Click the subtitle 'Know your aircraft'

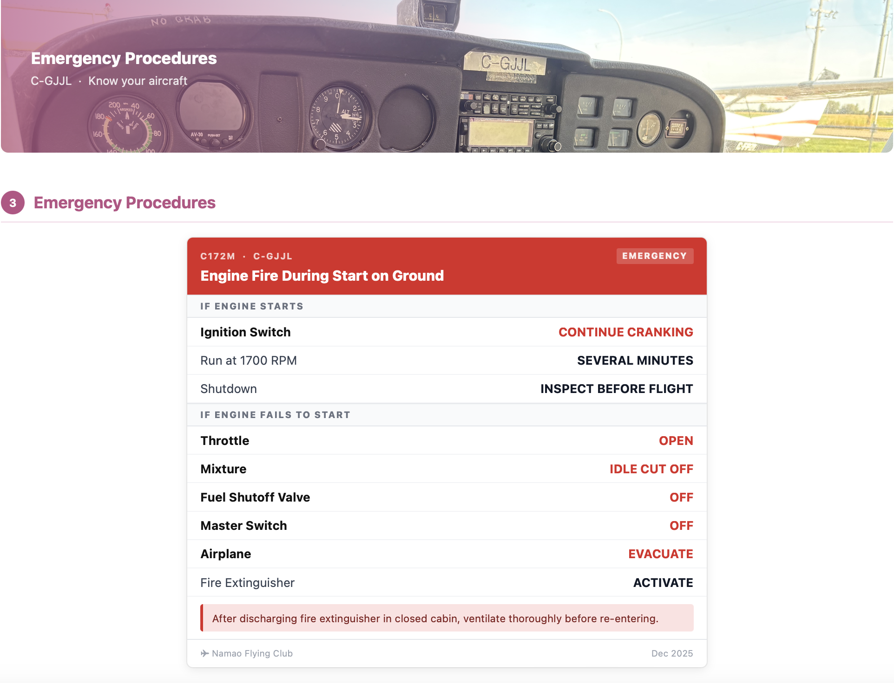tap(138, 81)
